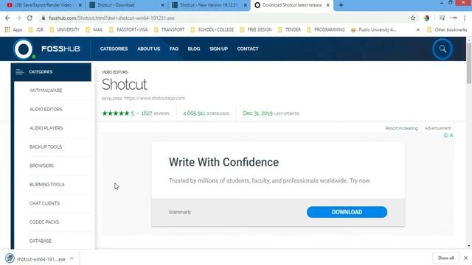Image resolution: width=472 pixels, height=265 pixels.
Task: Click the shotcut-win64 download file icon
Action: tap(10, 258)
